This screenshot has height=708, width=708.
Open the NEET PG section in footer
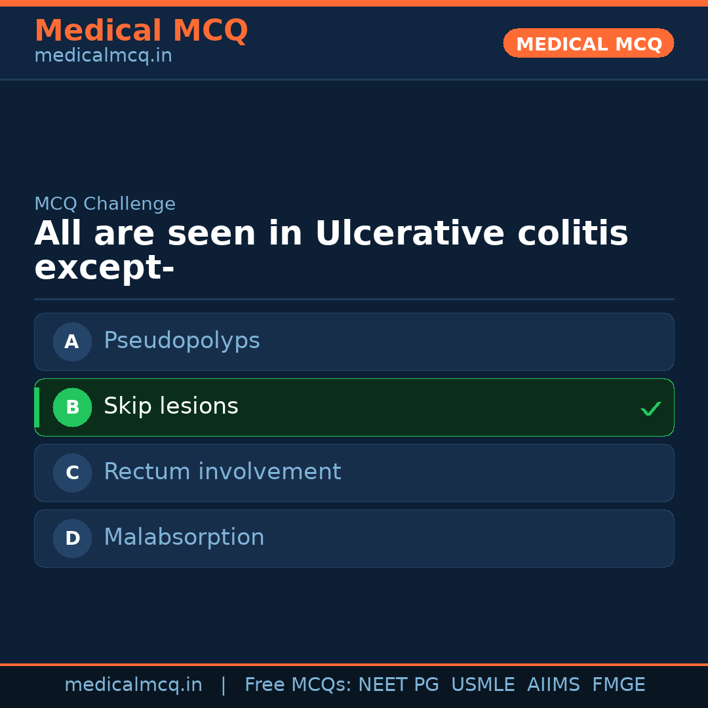398,684
